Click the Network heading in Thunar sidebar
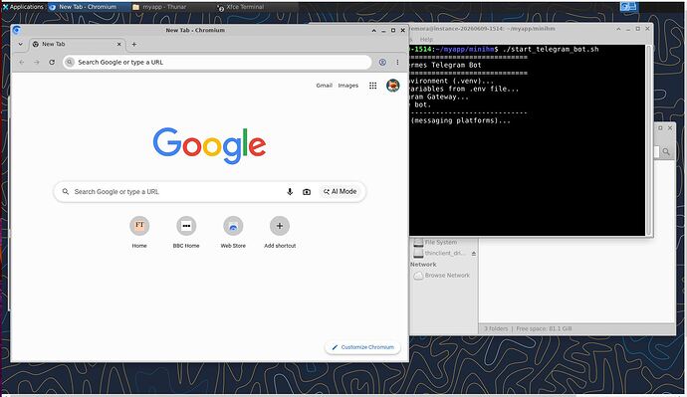Screen dimensions: 687x397 (423, 265)
